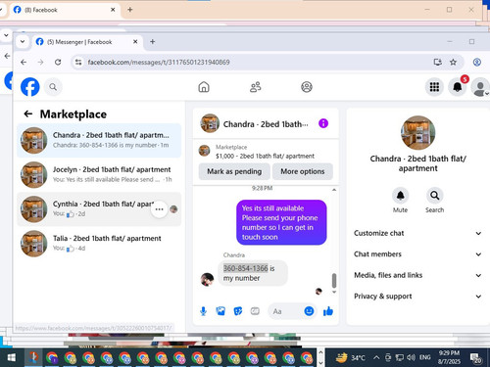Click the Mark as pending button
This screenshot has width=490, height=367.
click(x=234, y=171)
